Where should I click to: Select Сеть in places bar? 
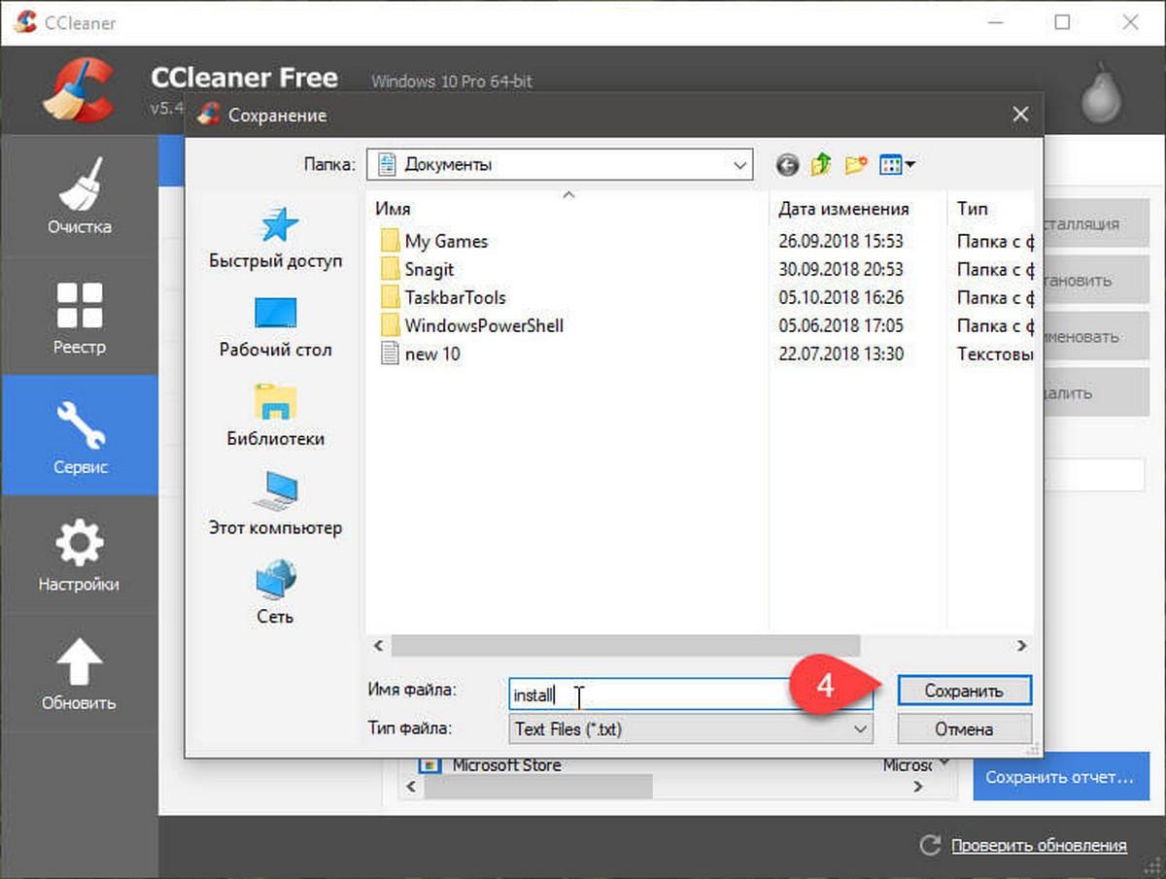[x=276, y=593]
